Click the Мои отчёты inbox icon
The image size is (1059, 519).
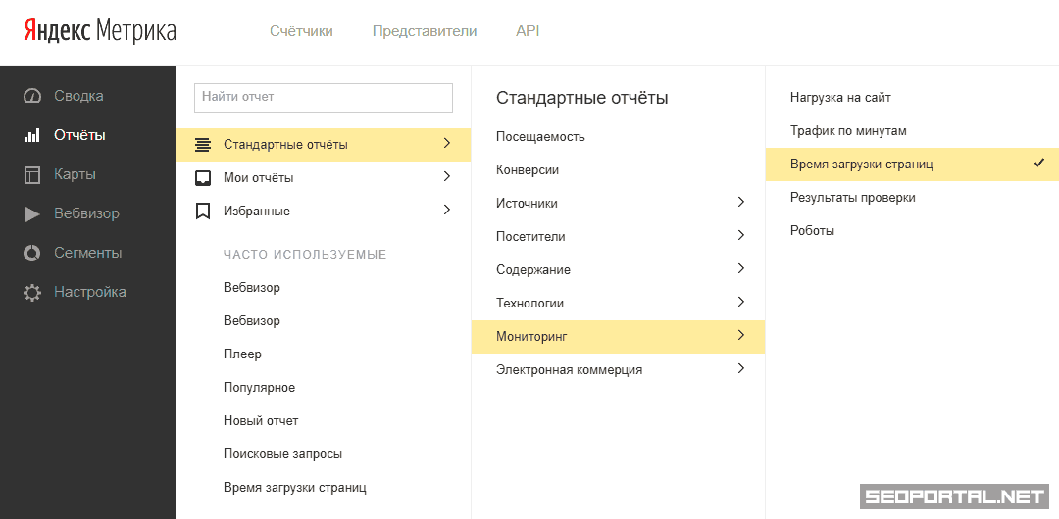(x=203, y=178)
